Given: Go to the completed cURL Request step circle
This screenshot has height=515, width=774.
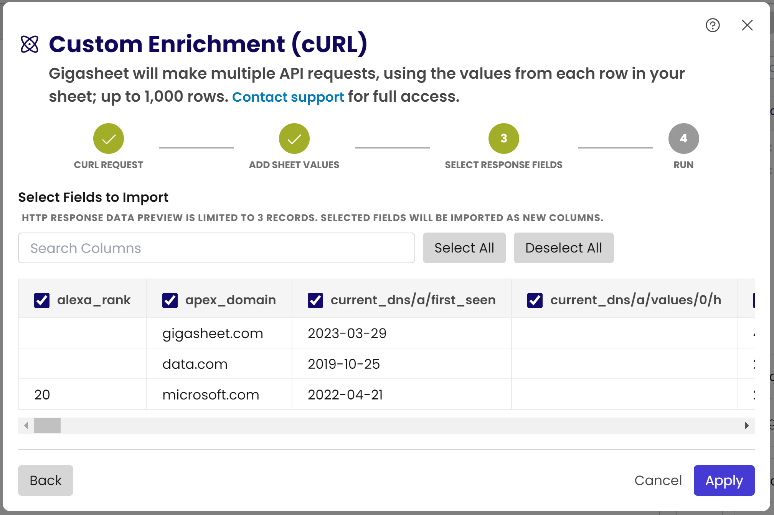Looking at the screenshot, I should tap(109, 139).
